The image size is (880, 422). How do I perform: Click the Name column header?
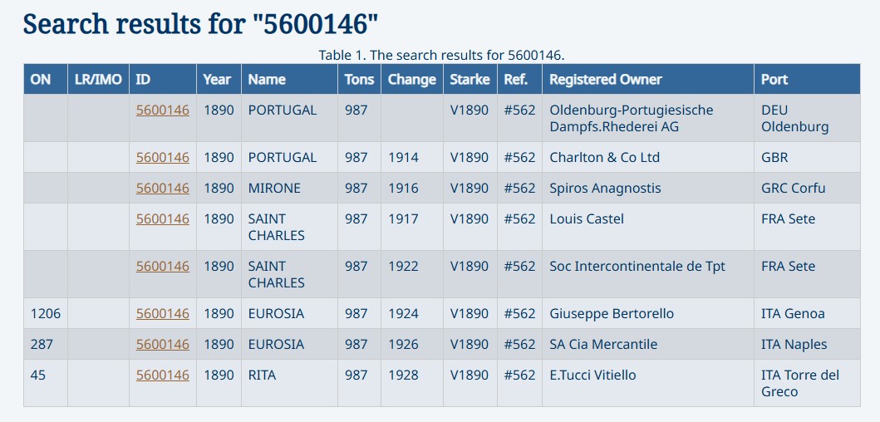pyautogui.click(x=267, y=80)
